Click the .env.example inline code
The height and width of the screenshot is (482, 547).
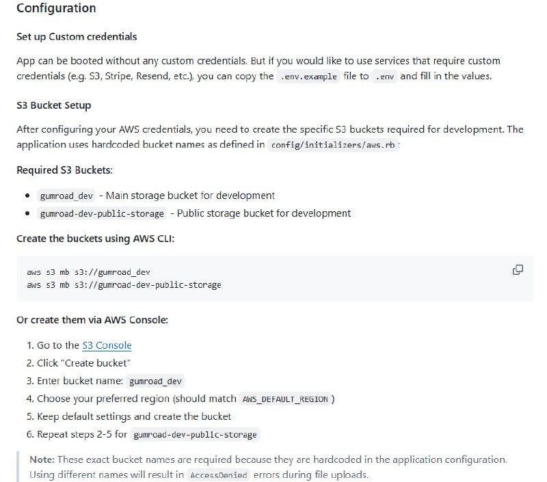coord(308,77)
